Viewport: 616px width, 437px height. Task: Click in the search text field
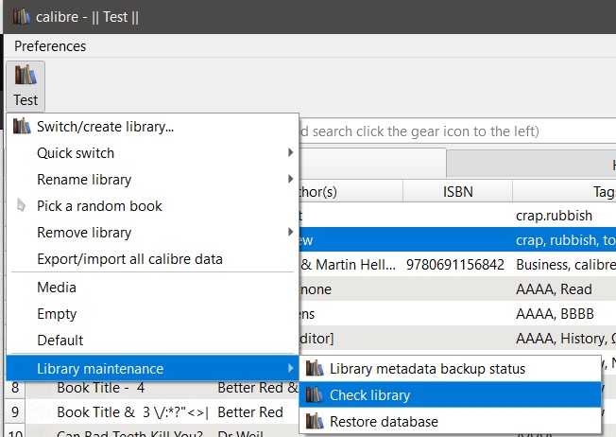tap(453, 131)
